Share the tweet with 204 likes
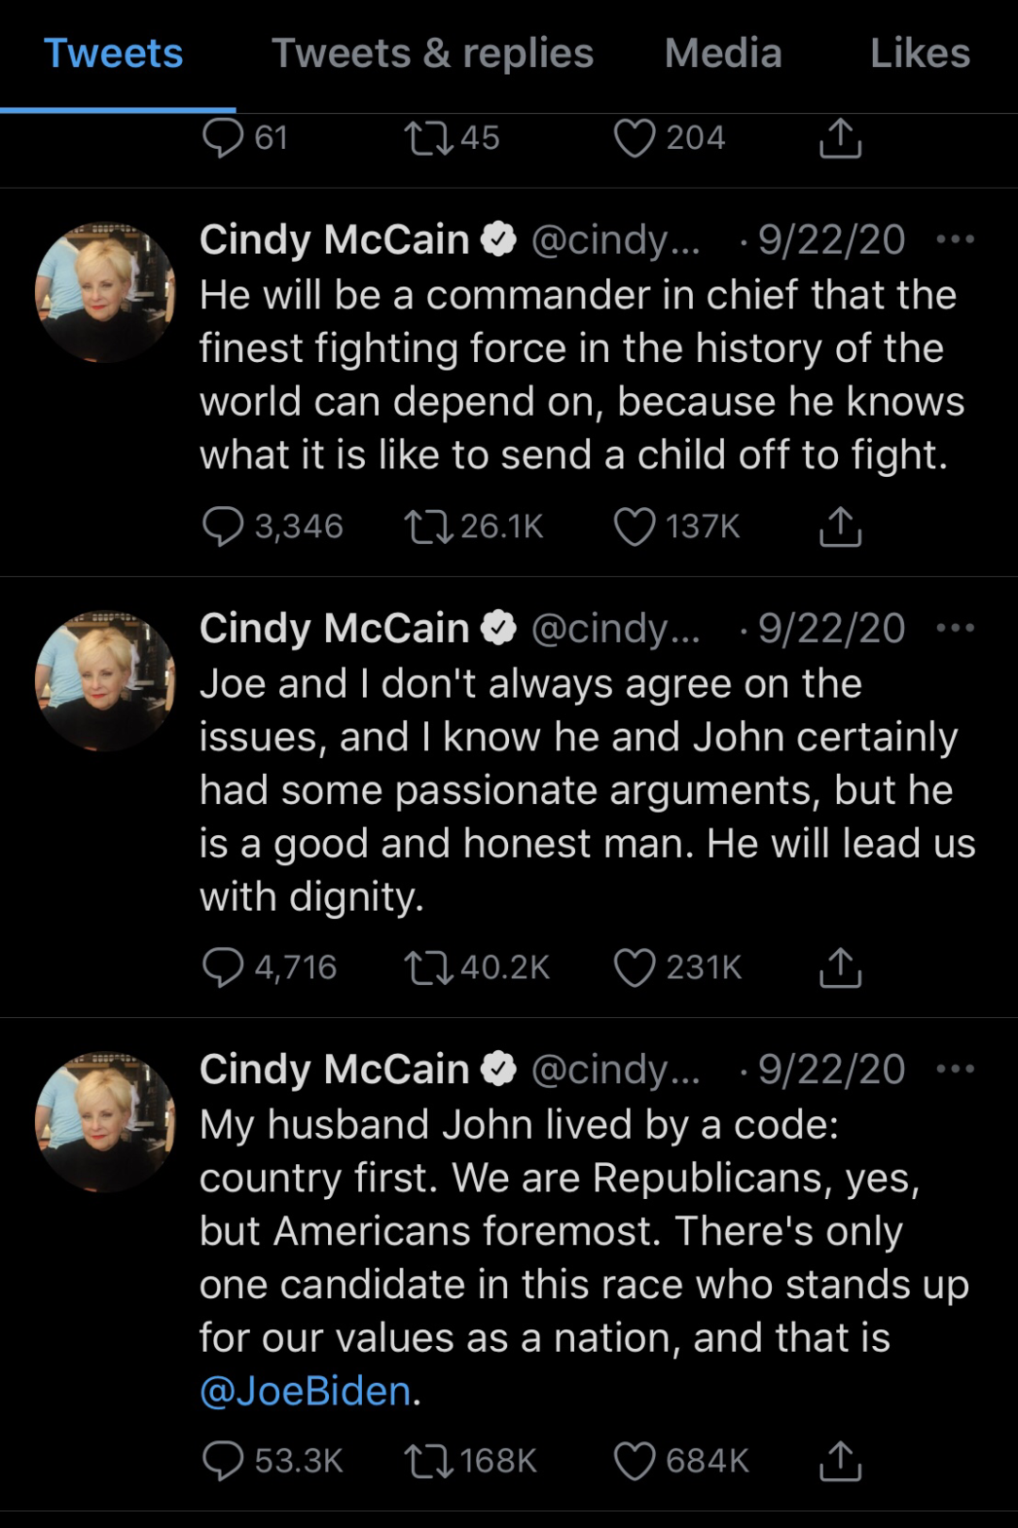The width and height of the screenshot is (1018, 1528). point(840,138)
